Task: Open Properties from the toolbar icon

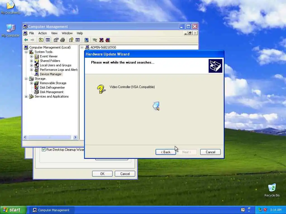Action: [x=56, y=40]
